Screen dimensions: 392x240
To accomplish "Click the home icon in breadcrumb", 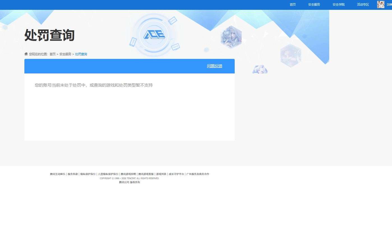I will tap(26, 54).
